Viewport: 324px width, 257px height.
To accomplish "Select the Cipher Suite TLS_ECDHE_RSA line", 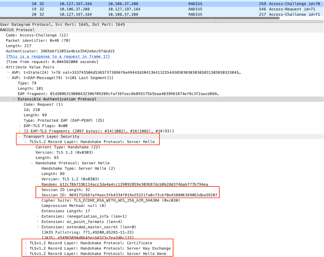I will click(x=111, y=200).
